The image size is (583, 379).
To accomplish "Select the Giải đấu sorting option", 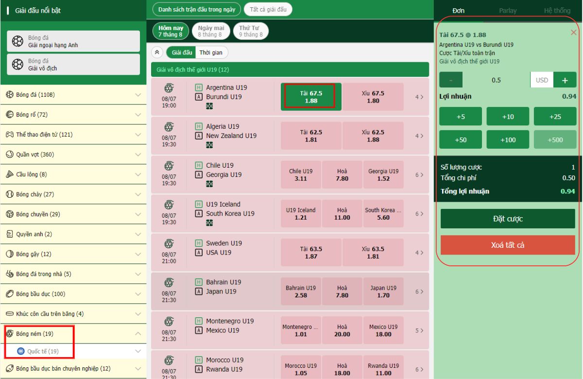I will point(182,52).
